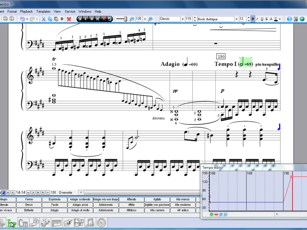Image resolution: width=307 pixels, height=230 pixels.
Task: Open Help via blue question icon
Action: (x=289, y=19)
